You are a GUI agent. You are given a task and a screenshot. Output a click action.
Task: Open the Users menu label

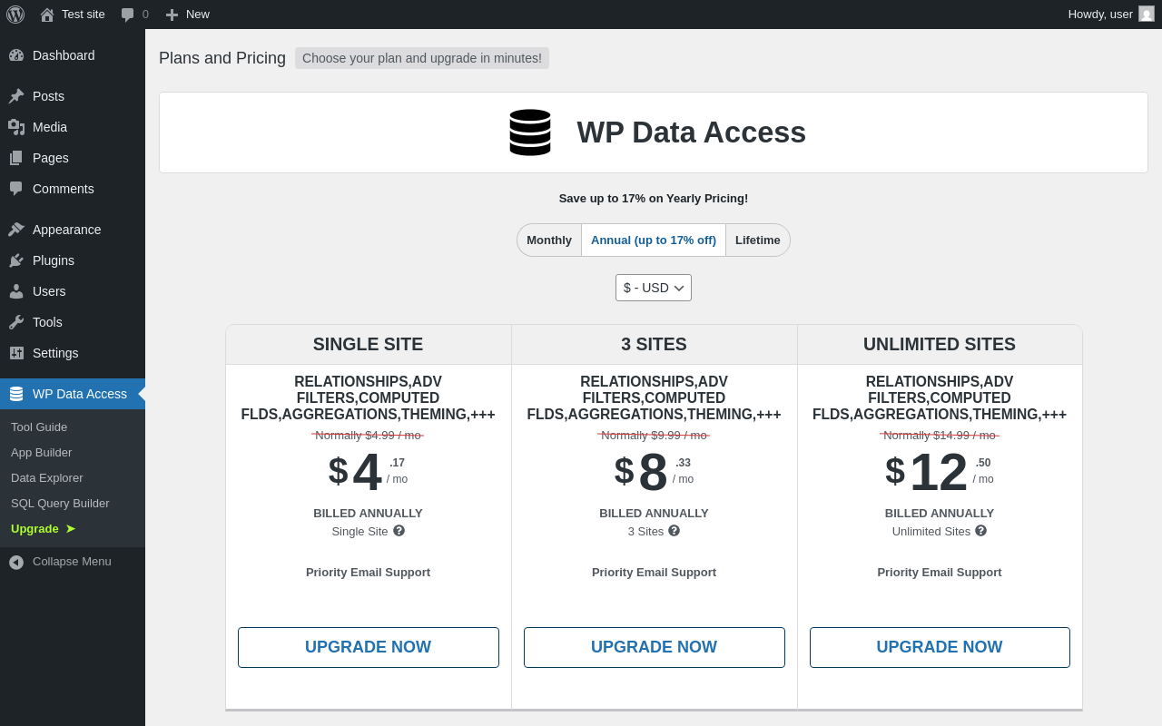[49, 291]
